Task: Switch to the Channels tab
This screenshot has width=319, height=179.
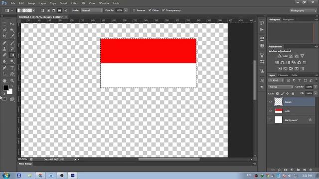Action: pos(283,75)
